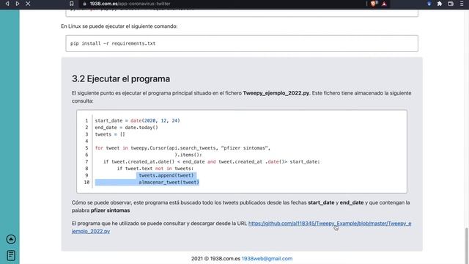Click bold word start_date in paragraph

pos(321,202)
